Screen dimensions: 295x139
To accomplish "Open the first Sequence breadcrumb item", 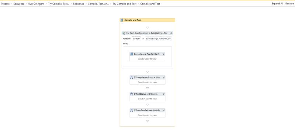I will [19, 4].
